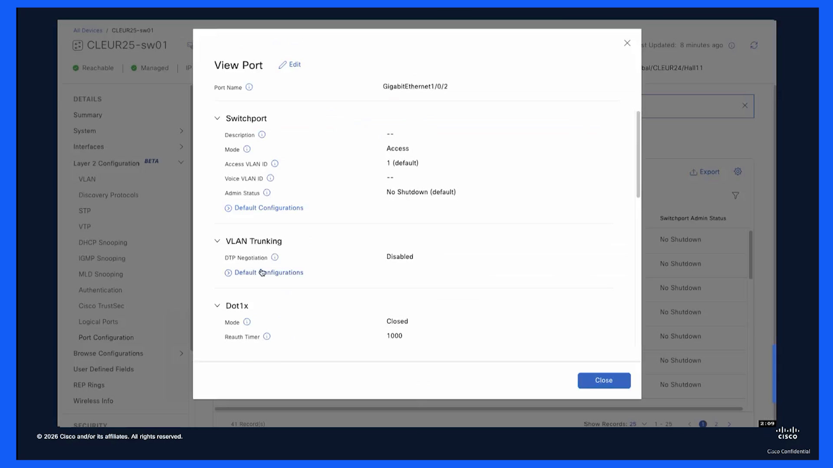The width and height of the screenshot is (833, 468).
Task: Open Port Name info icon
Action: (x=249, y=87)
